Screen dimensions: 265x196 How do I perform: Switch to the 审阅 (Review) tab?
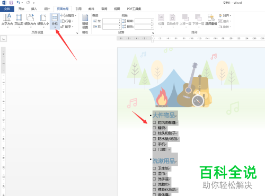click(104, 9)
